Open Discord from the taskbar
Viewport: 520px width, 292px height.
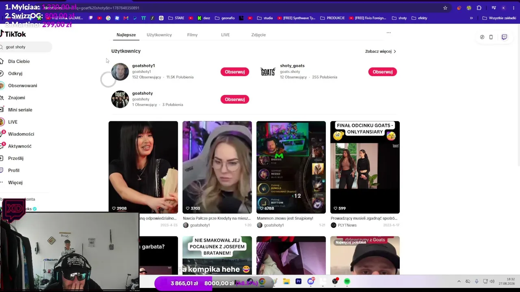tap(311, 281)
